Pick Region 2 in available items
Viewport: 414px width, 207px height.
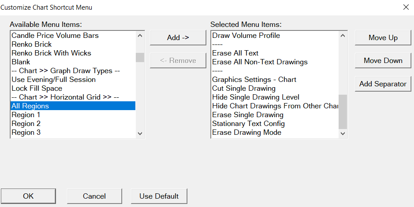[26, 123]
